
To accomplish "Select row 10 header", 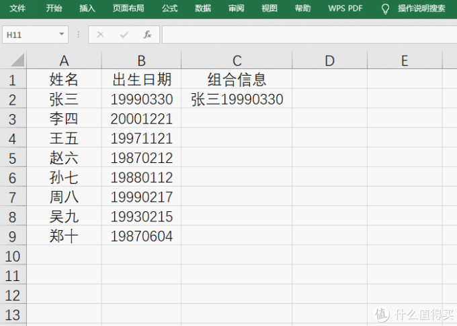I will click(13, 256).
